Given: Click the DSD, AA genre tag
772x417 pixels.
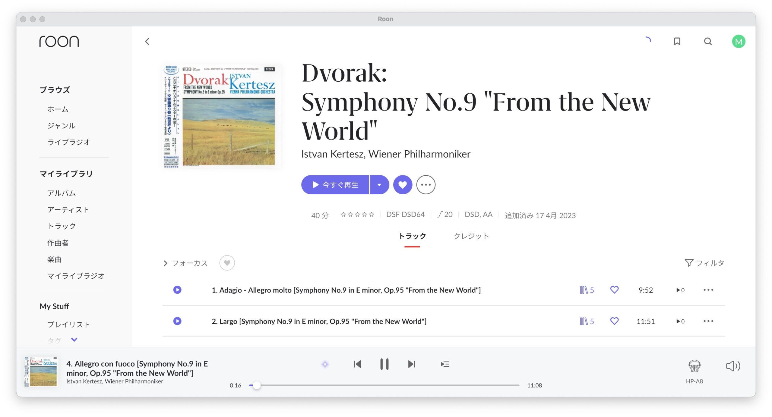Looking at the screenshot, I should tap(479, 215).
